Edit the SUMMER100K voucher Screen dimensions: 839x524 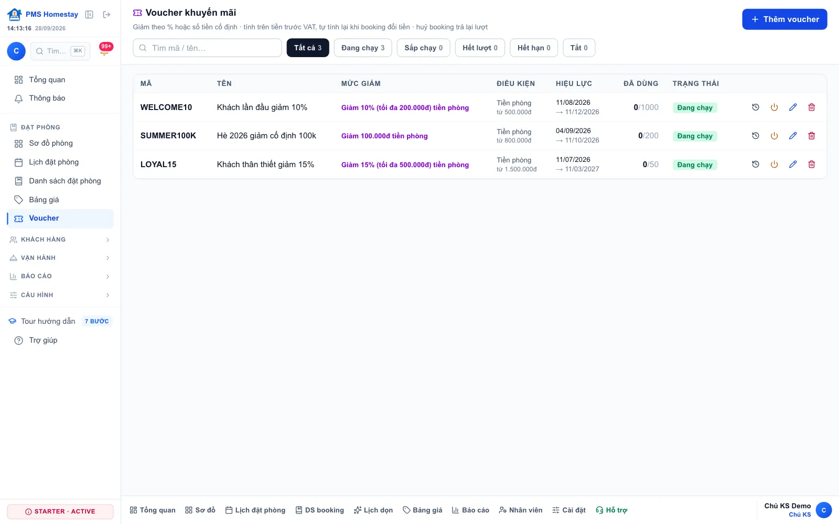[x=793, y=136]
